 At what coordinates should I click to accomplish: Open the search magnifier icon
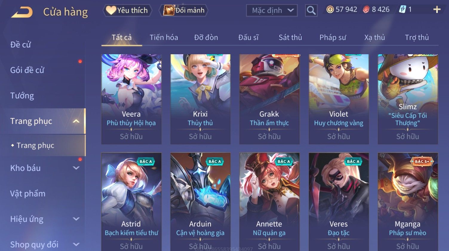pyautogui.click(x=311, y=10)
